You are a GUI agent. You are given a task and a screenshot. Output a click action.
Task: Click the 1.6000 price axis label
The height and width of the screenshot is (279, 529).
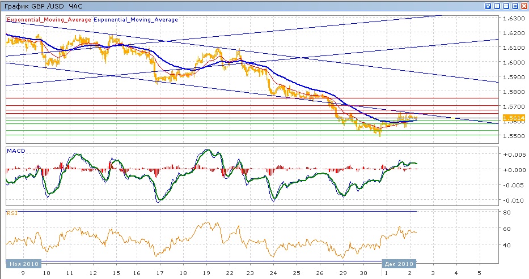coord(514,62)
